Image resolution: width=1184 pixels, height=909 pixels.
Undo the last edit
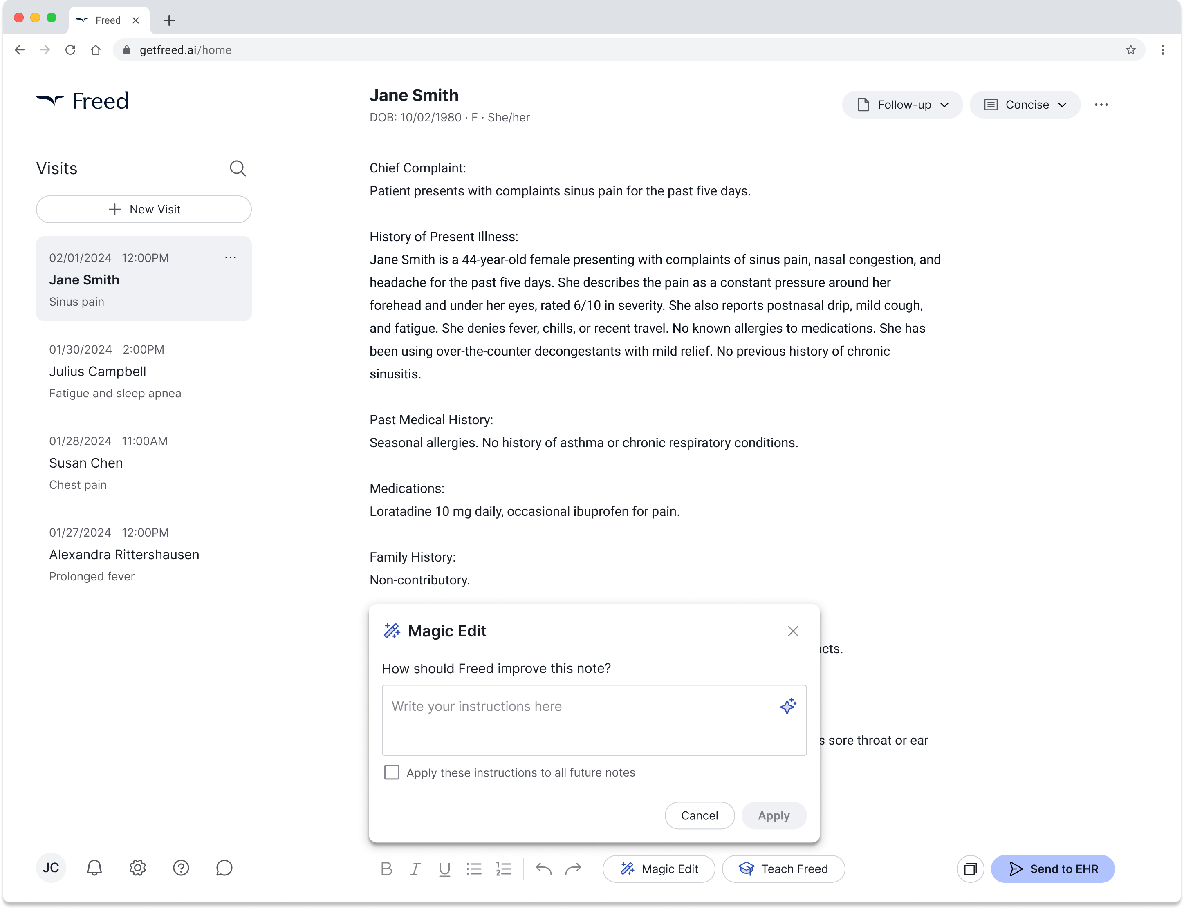click(543, 869)
